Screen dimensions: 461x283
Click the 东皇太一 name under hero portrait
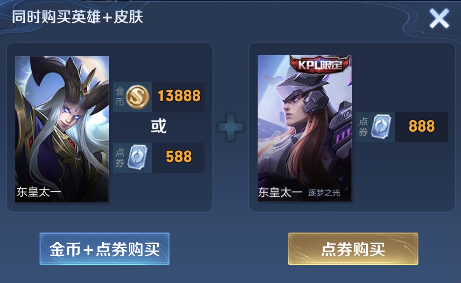pos(39,192)
